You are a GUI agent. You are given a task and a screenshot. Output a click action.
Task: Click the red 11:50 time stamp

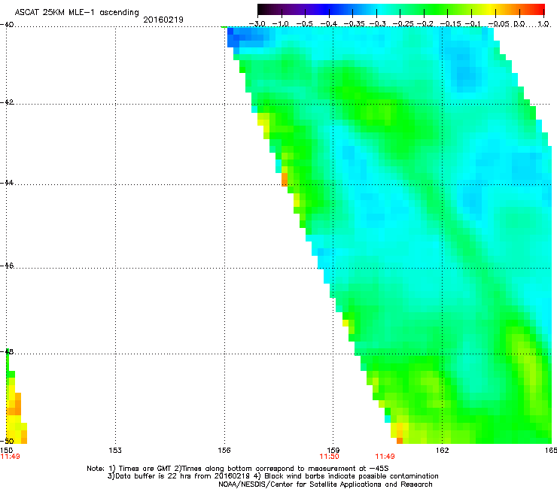coord(329,457)
